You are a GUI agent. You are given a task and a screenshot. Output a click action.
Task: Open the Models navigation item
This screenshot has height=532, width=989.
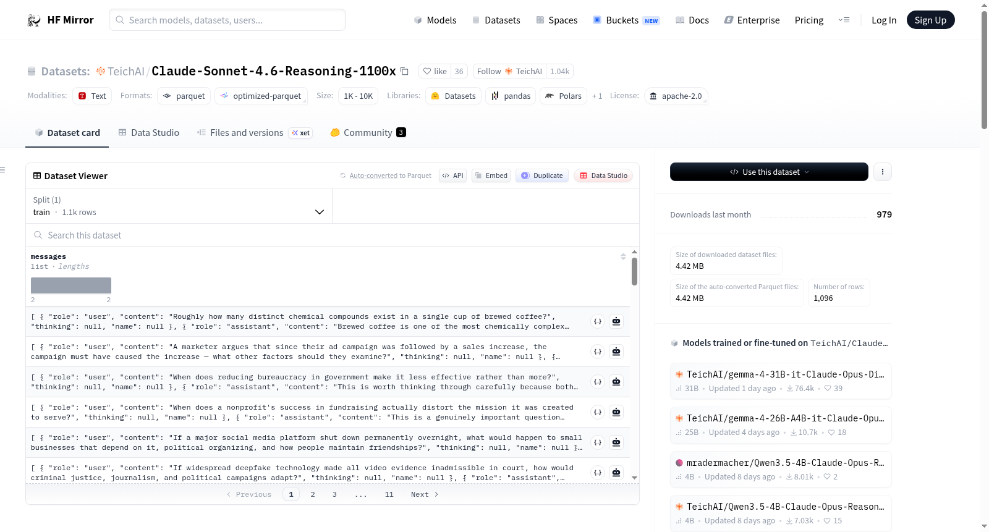435,20
